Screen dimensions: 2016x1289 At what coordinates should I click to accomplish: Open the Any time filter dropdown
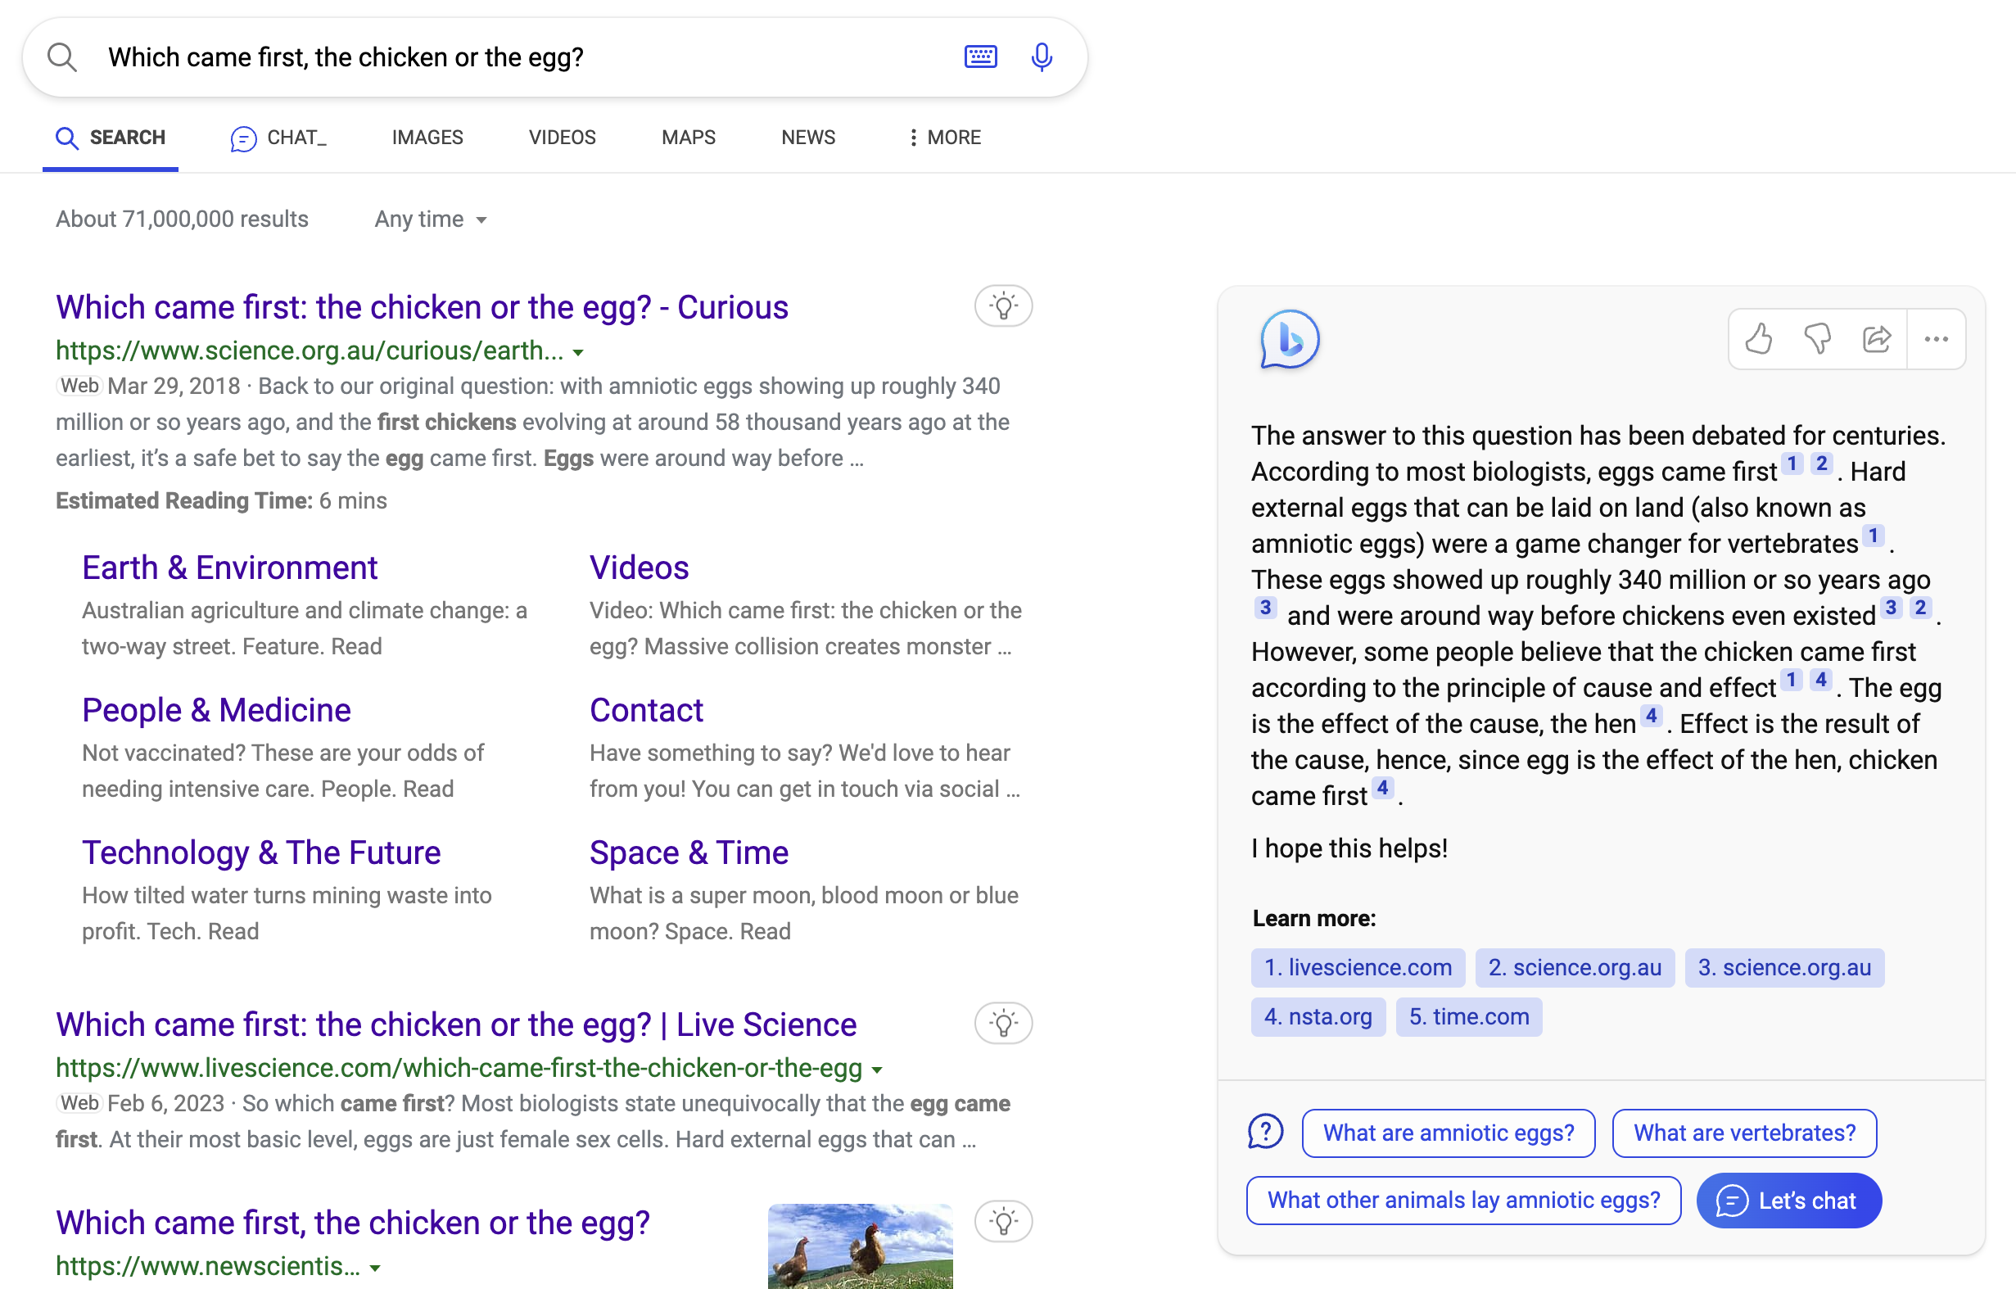pyautogui.click(x=431, y=219)
